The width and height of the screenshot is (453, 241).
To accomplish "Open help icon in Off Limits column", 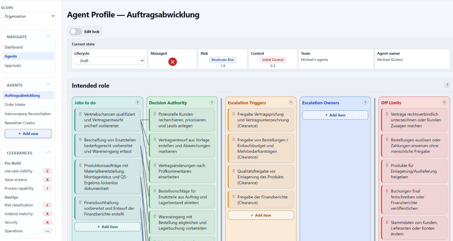I will [444, 103].
